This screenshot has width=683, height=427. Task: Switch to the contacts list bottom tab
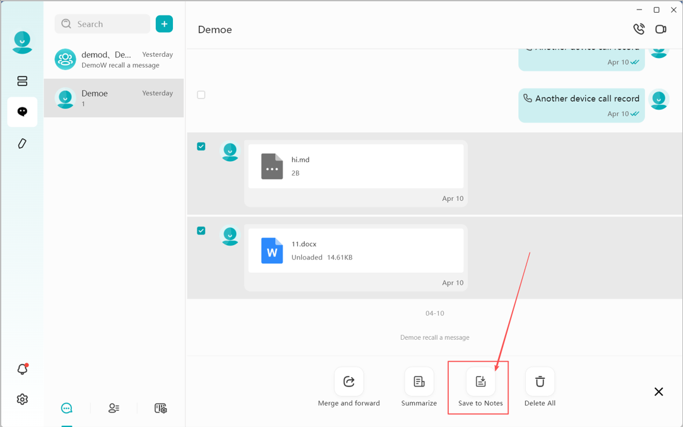(114, 408)
